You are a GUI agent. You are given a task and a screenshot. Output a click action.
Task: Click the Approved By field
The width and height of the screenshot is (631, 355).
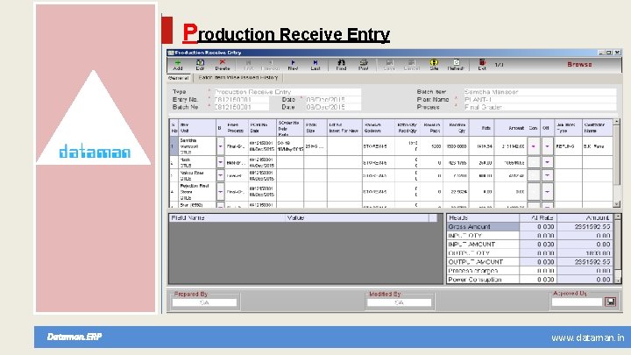coord(577,302)
